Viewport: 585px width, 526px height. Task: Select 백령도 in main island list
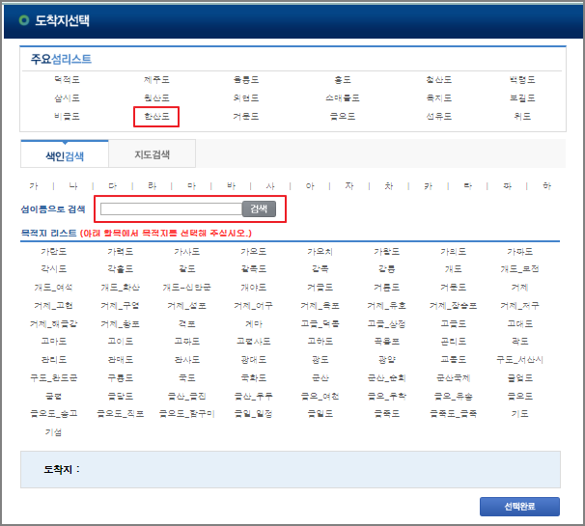point(522,80)
